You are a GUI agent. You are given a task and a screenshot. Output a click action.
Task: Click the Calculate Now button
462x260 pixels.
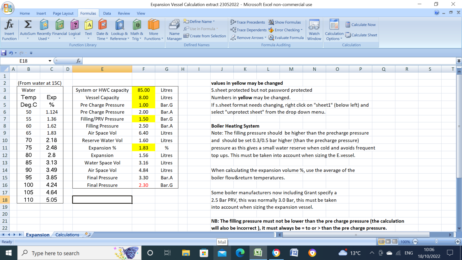click(361, 25)
